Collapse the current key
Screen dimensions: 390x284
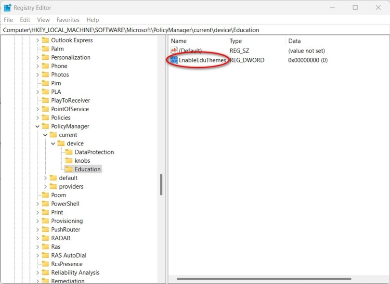coord(46,135)
